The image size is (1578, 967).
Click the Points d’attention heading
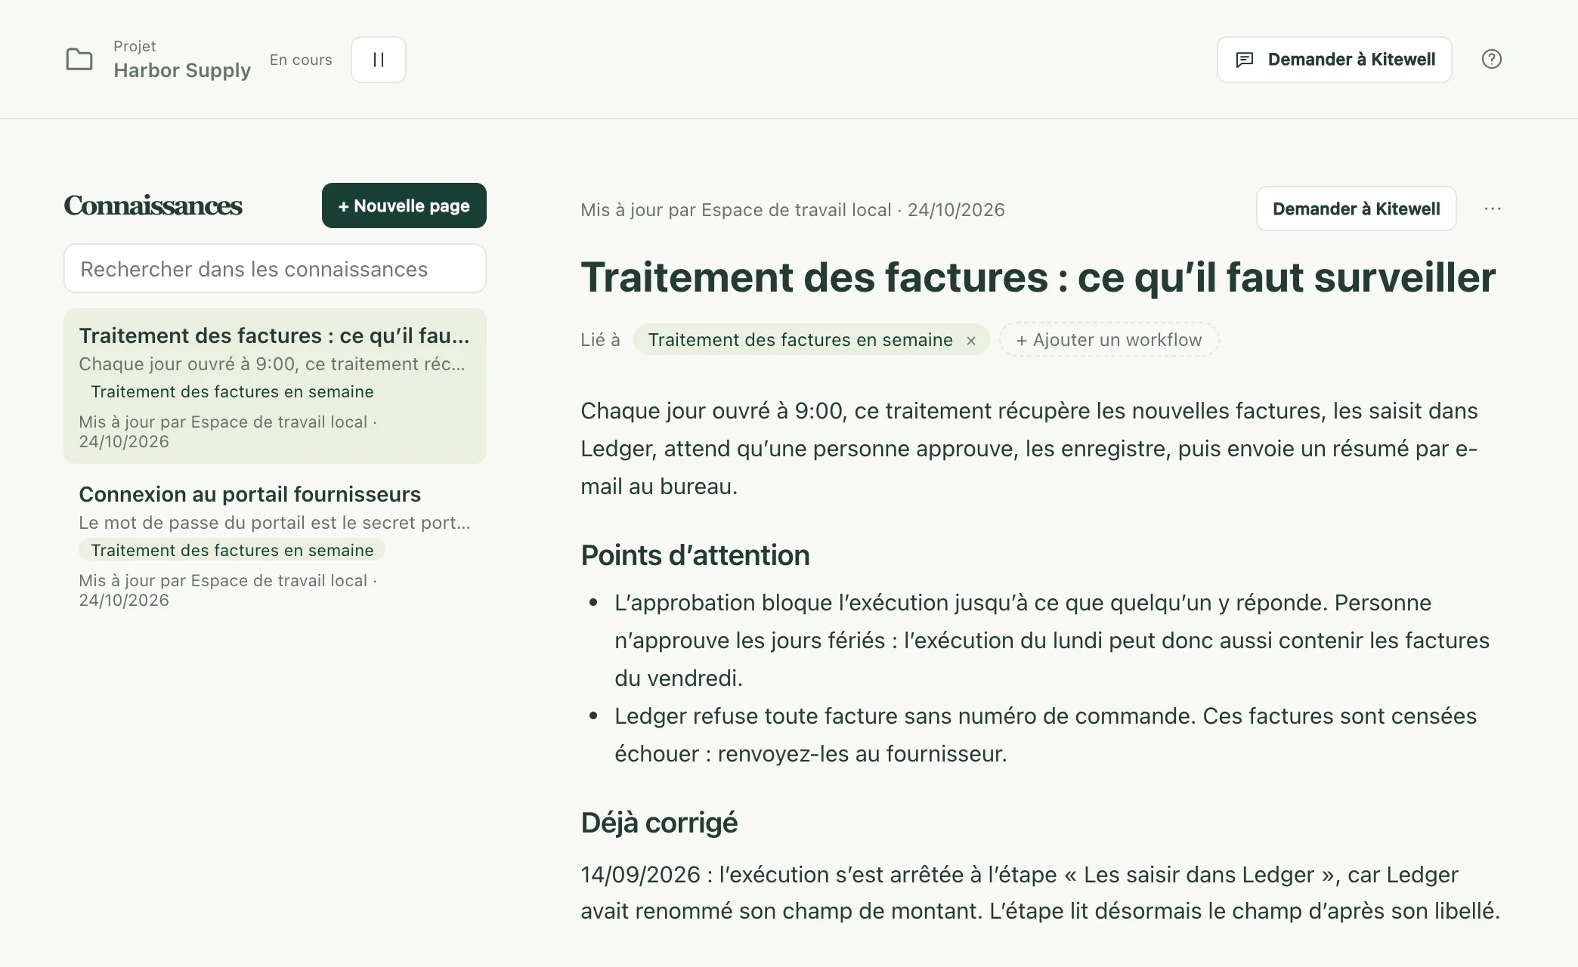tap(695, 555)
